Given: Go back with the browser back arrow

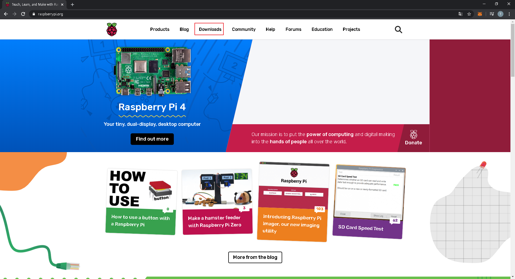Looking at the screenshot, I should point(6,14).
